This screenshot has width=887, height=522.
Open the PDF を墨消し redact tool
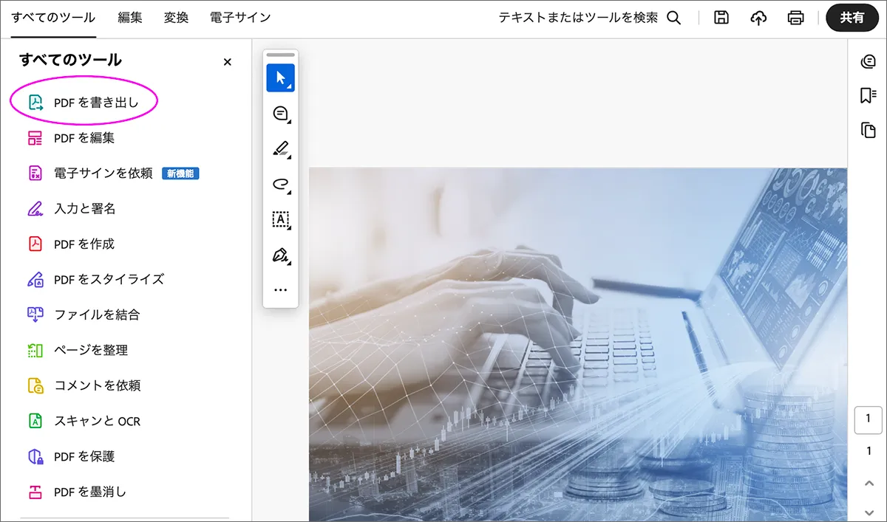point(78,492)
